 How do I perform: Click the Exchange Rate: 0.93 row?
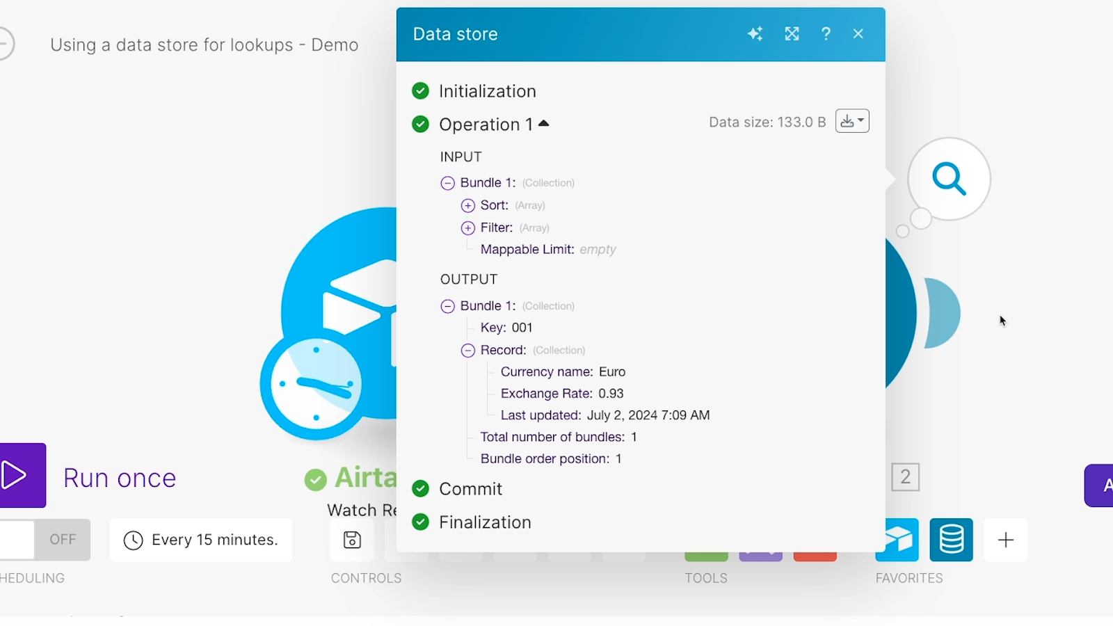[562, 394]
